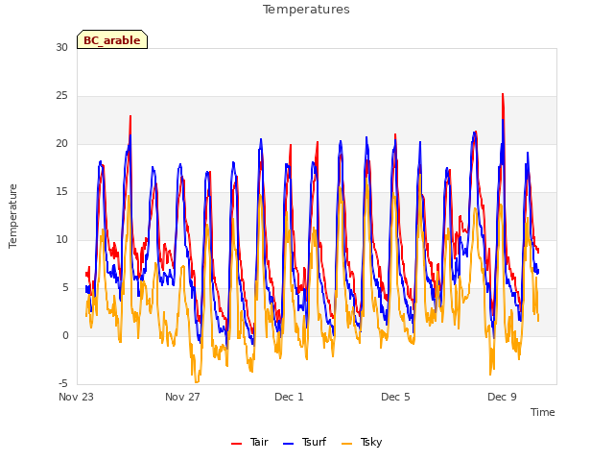
Task: Toggle the Tsky series in the legend
Action: tap(362, 443)
